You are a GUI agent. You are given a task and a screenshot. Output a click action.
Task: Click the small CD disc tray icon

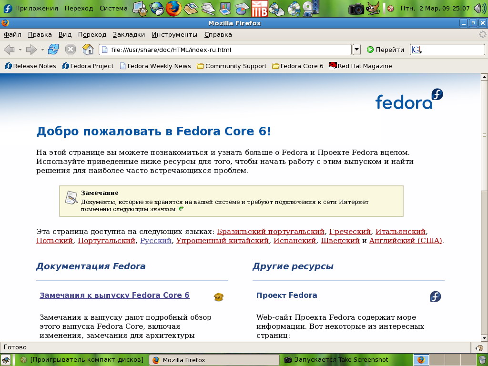pyautogui.click(x=390, y=9)
